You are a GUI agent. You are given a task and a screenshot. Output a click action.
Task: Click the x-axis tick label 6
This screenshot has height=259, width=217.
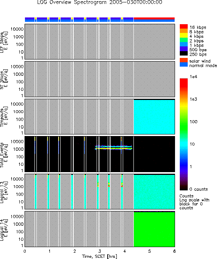175,251
